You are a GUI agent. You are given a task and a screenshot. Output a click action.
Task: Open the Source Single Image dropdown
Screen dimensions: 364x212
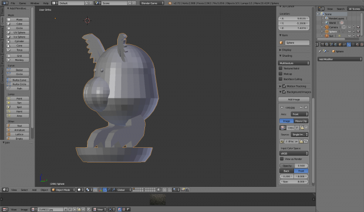[x=300, y=135]
